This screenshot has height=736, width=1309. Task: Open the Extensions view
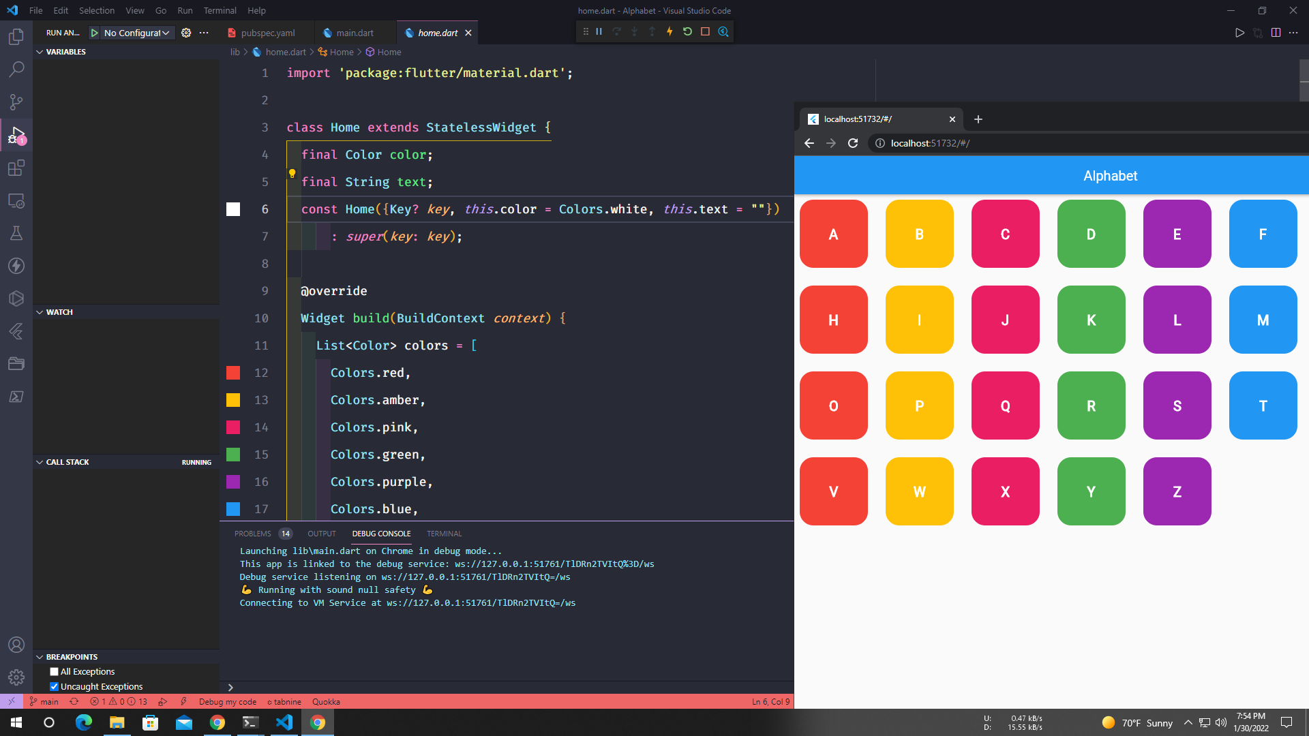pos(16,168)
